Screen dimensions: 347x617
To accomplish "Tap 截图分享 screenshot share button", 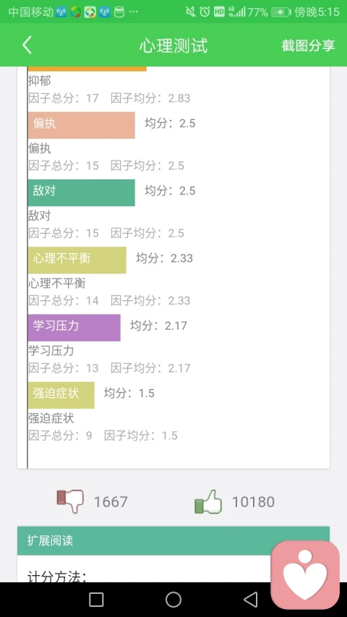I will click(x=308, y=46).
